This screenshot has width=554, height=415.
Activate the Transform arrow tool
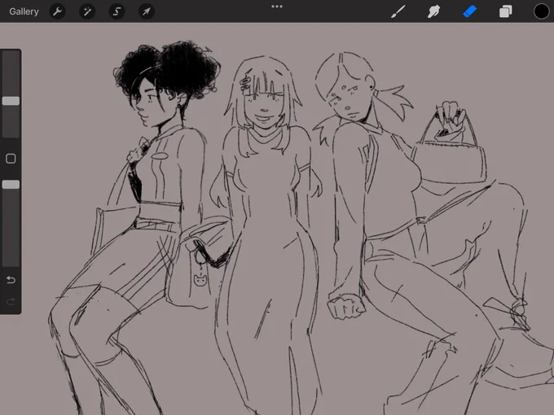click(147, 11)
